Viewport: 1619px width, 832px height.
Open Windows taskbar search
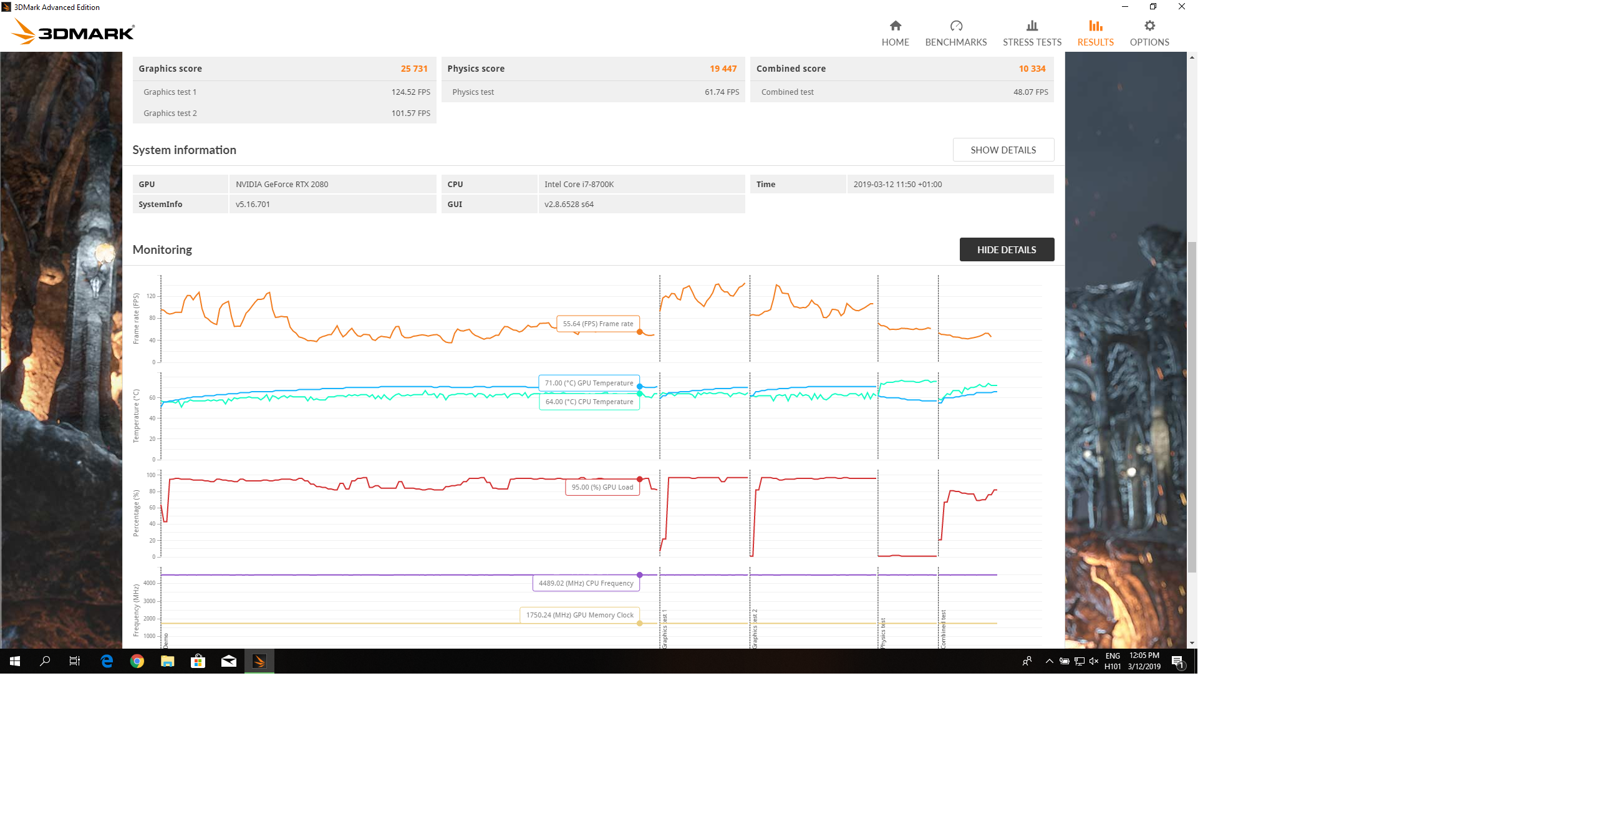click(x=46, y=661)
